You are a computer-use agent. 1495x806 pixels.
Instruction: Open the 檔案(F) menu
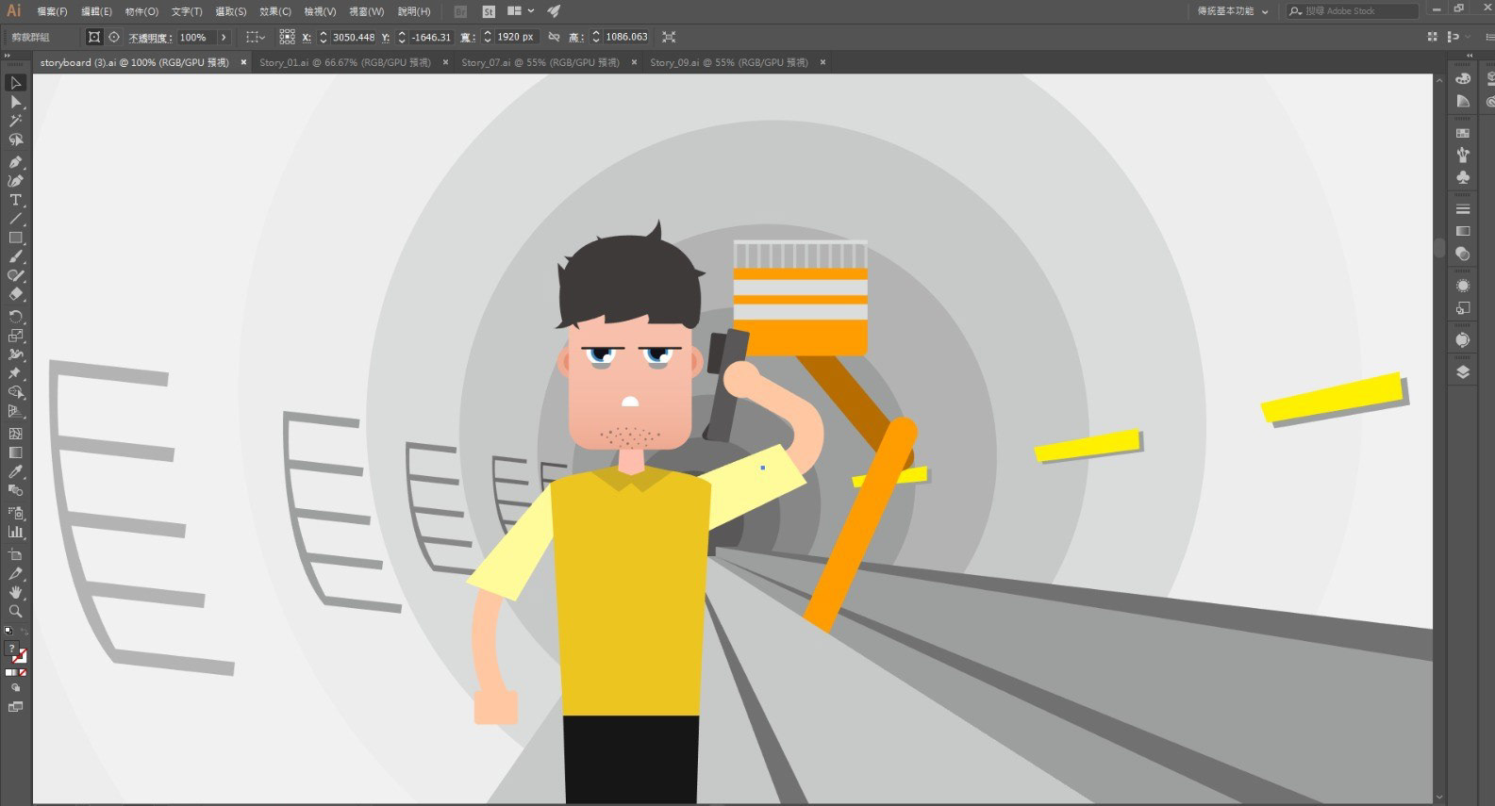tap(52, 11)
